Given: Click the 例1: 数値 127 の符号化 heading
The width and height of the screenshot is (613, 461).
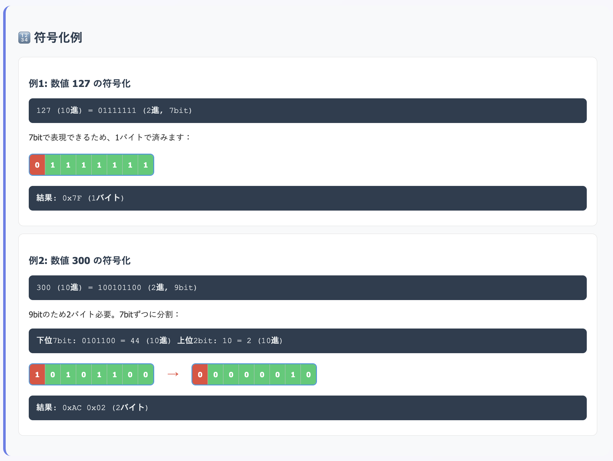Looking at the screenshot, I should pos(80,83).
